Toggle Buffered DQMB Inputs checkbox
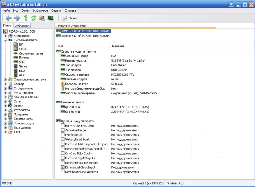The width and height of the screenshot is (255, 187). pyautogui.click(x=63, y=158)
